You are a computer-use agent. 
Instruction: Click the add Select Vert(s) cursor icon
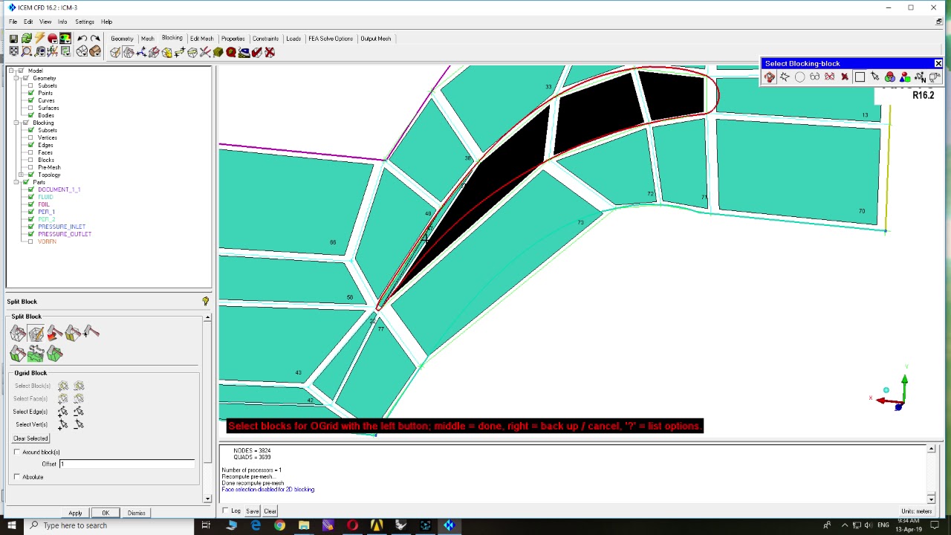pyautogui.click(x=63, y=424)
